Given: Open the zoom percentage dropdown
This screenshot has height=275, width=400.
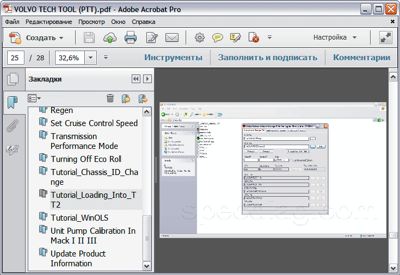Looking at the screenshot, I should [x=90, y=58].
